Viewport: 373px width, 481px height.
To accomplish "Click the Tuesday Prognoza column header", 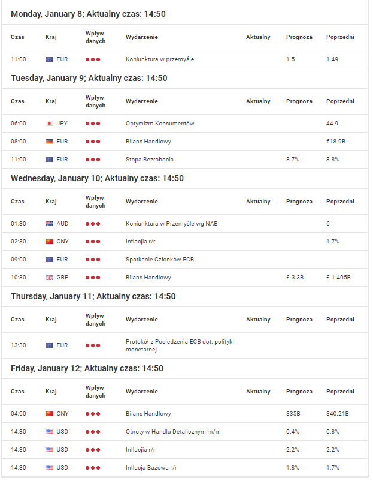I will pos(299,101).
